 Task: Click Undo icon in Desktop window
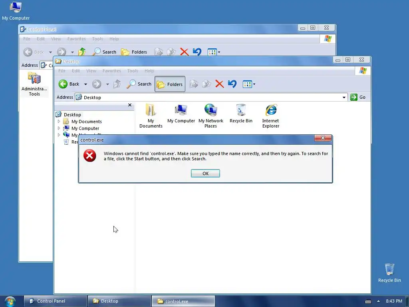pyautogui.click(x=232, y=84)
